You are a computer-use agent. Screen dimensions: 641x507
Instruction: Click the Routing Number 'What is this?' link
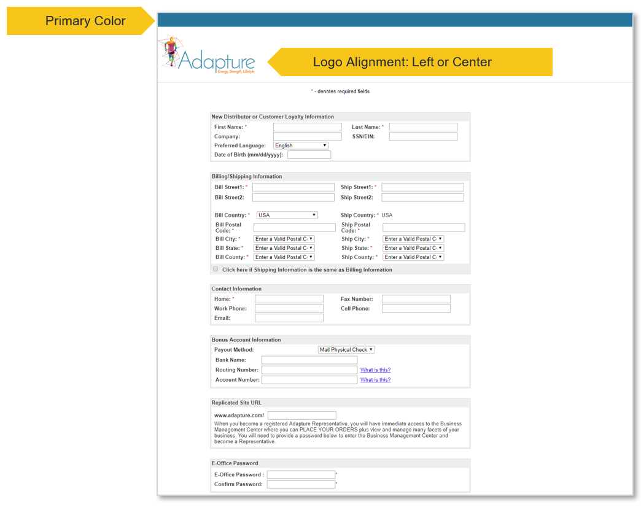click(x=375, y=370)
